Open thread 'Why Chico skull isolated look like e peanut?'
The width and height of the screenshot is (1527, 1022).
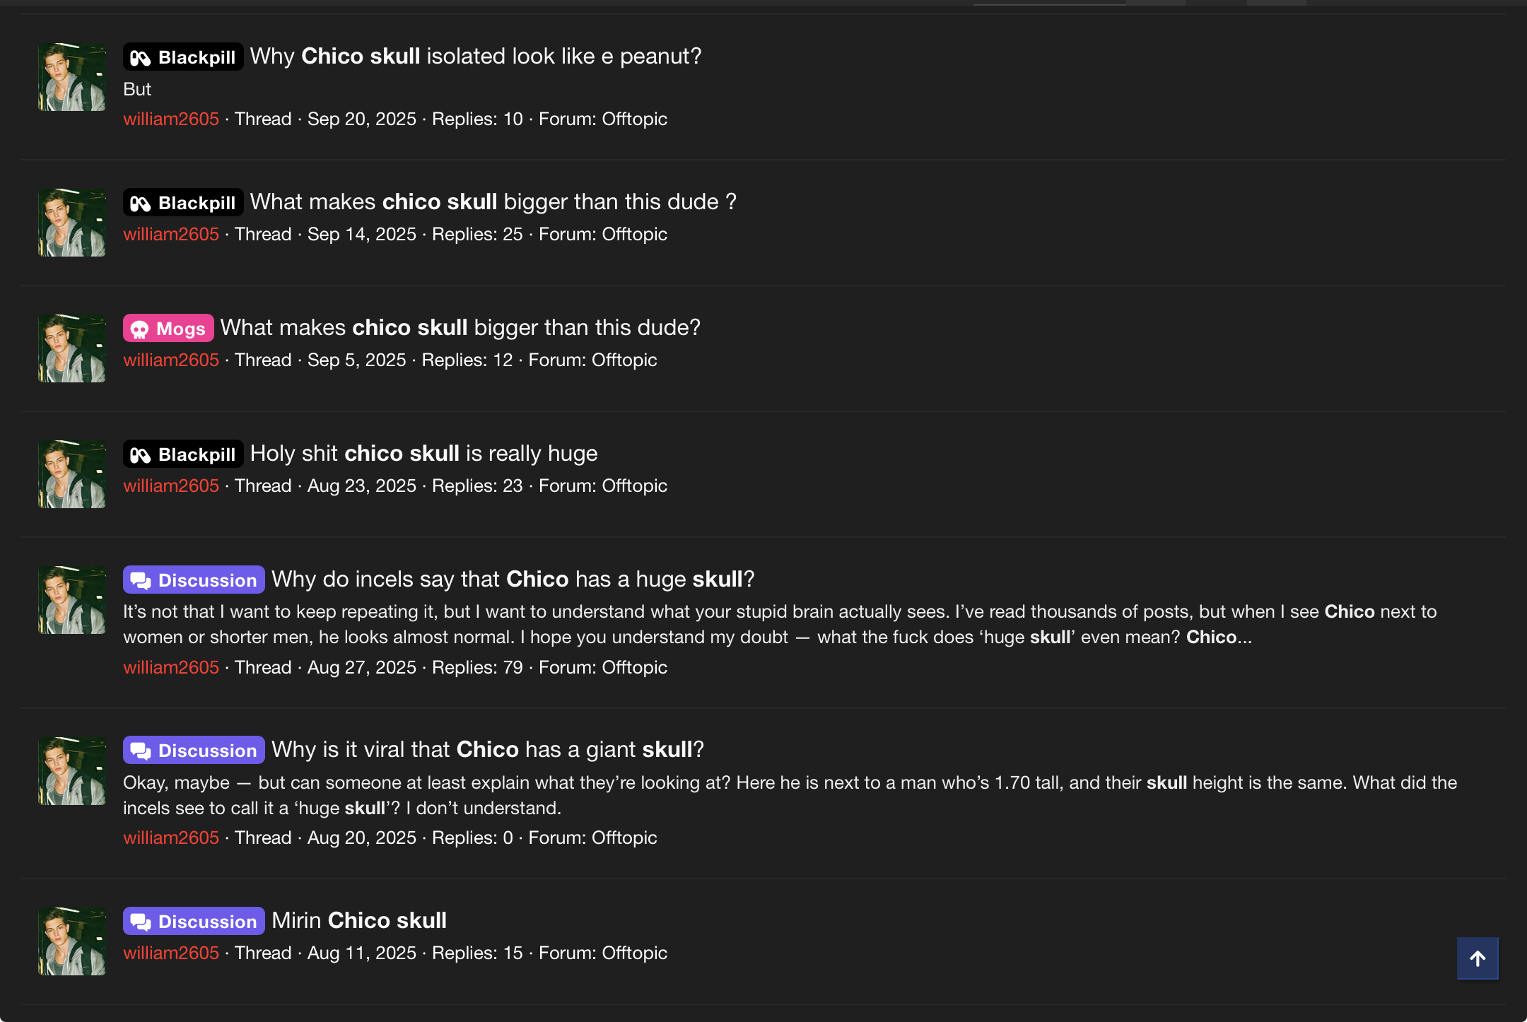click(x=475, y=57)
